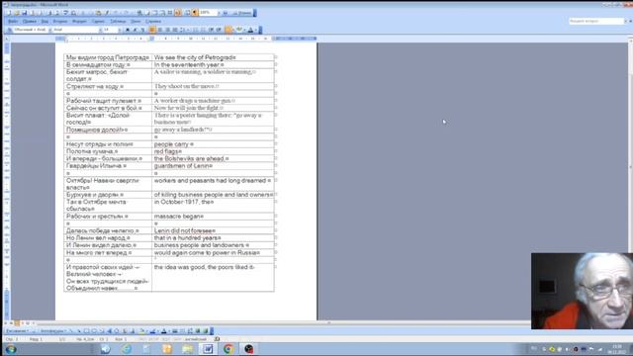Open the Таблица menu

[x=118, y=21]
